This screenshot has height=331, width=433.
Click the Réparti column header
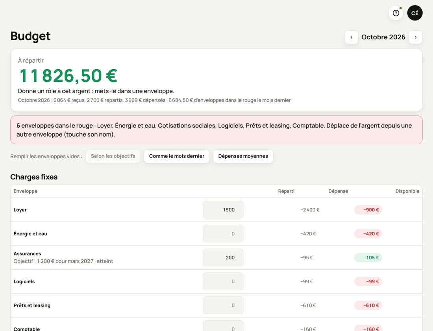(286, 191)
